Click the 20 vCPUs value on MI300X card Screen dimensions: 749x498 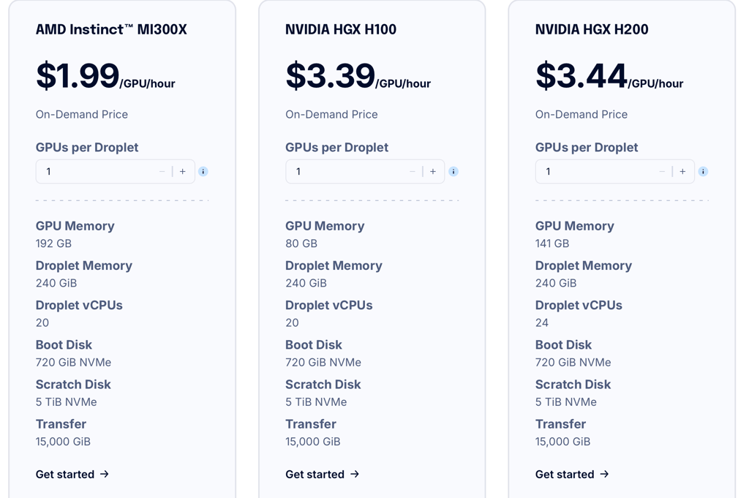(42, 322)
